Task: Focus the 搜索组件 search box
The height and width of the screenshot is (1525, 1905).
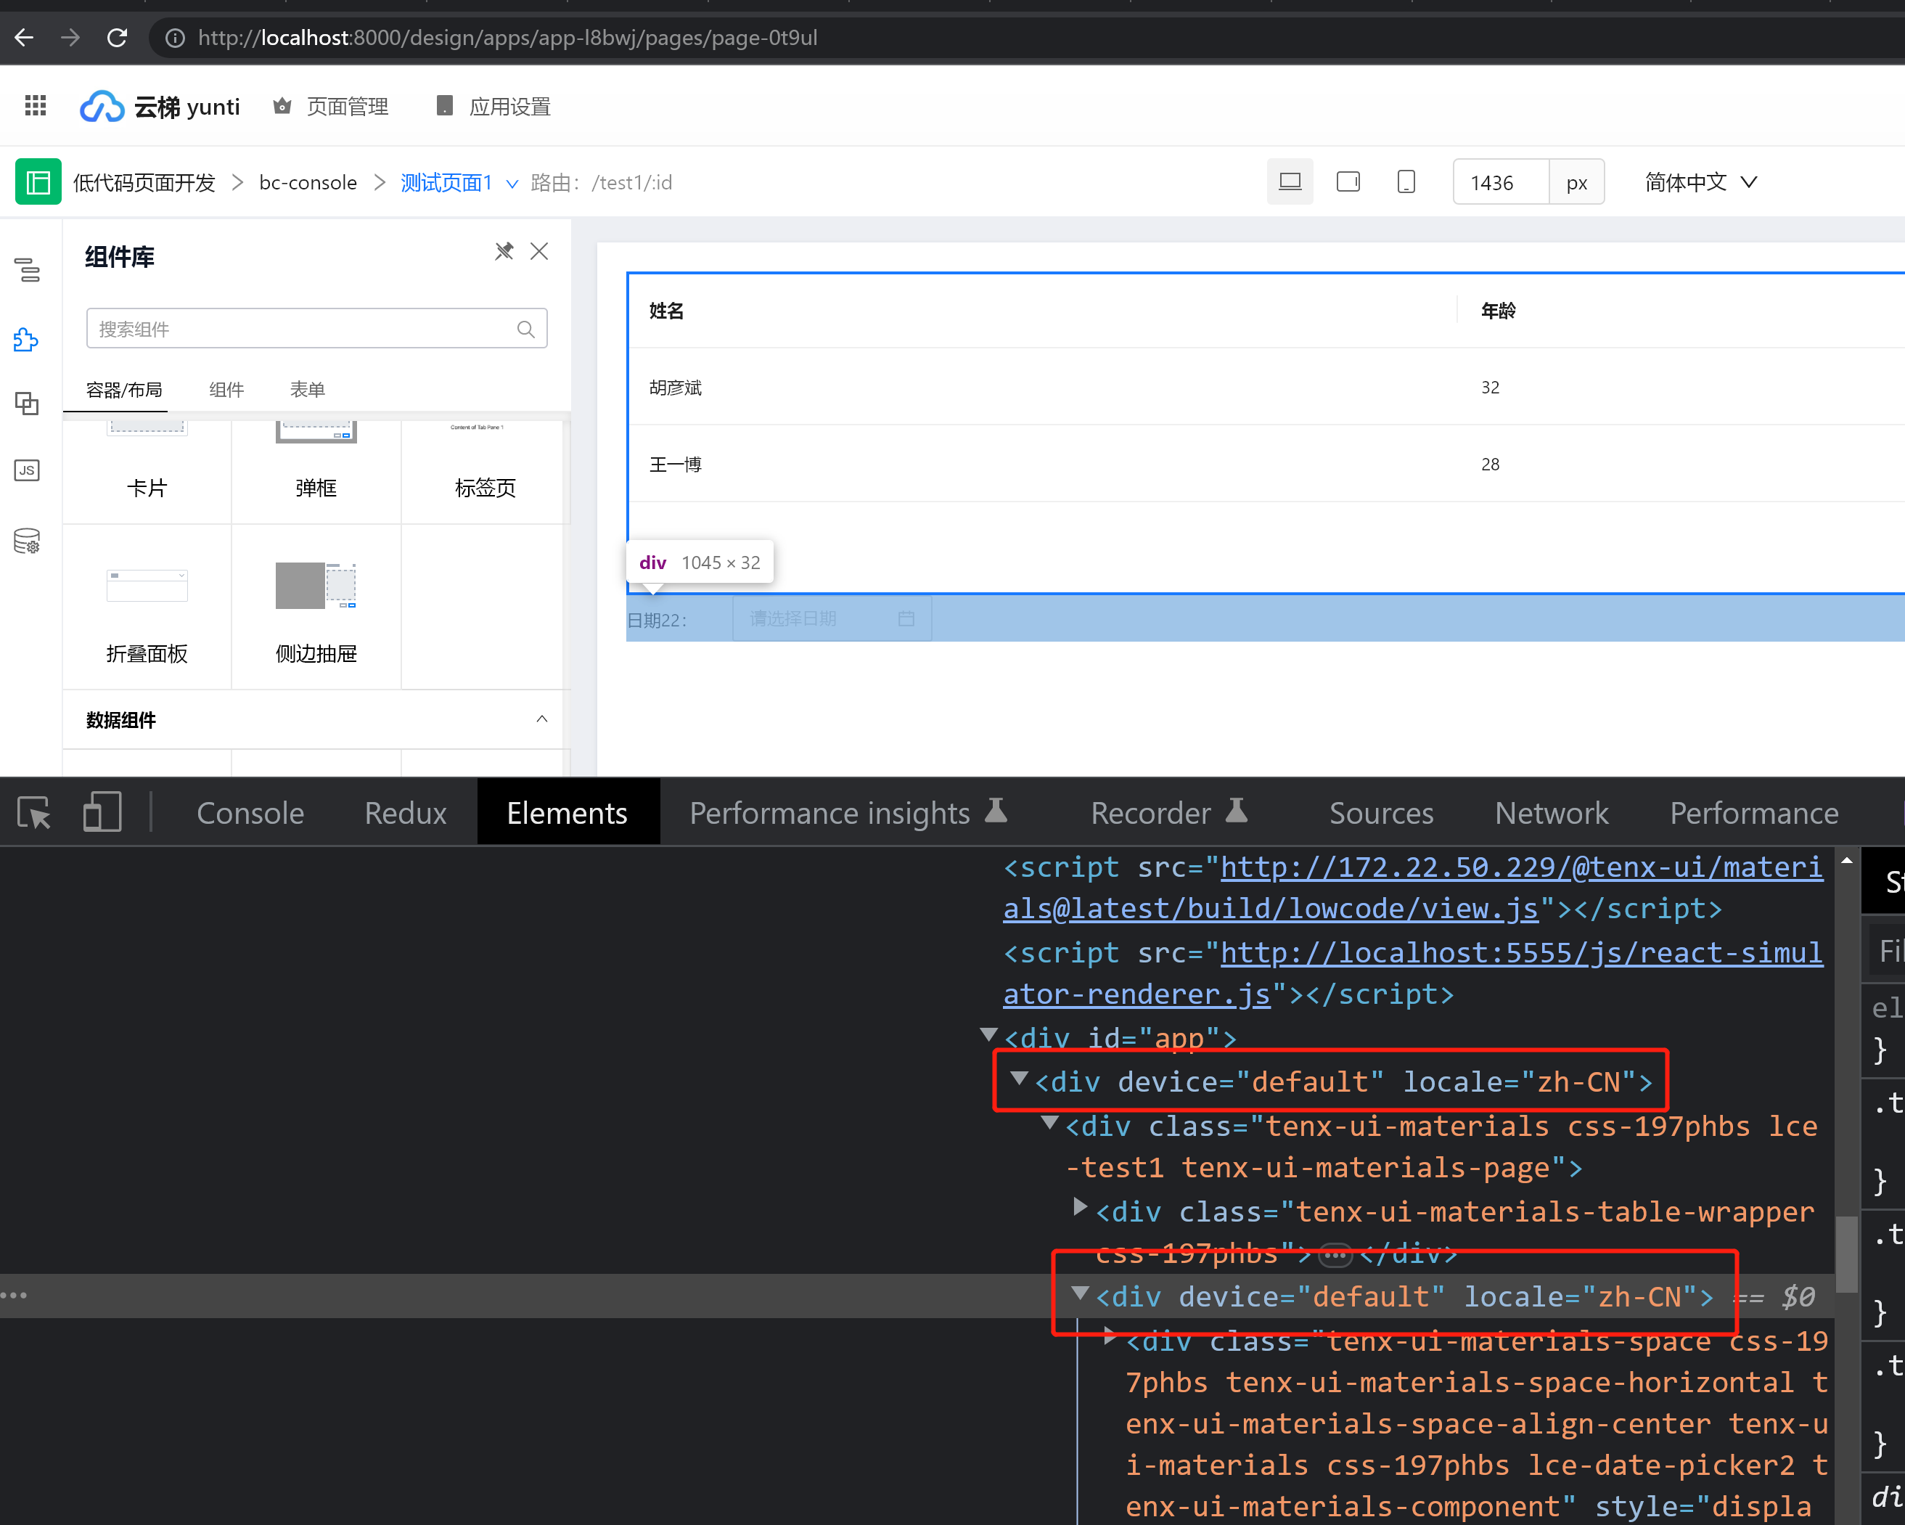Action: pos(316,329)
